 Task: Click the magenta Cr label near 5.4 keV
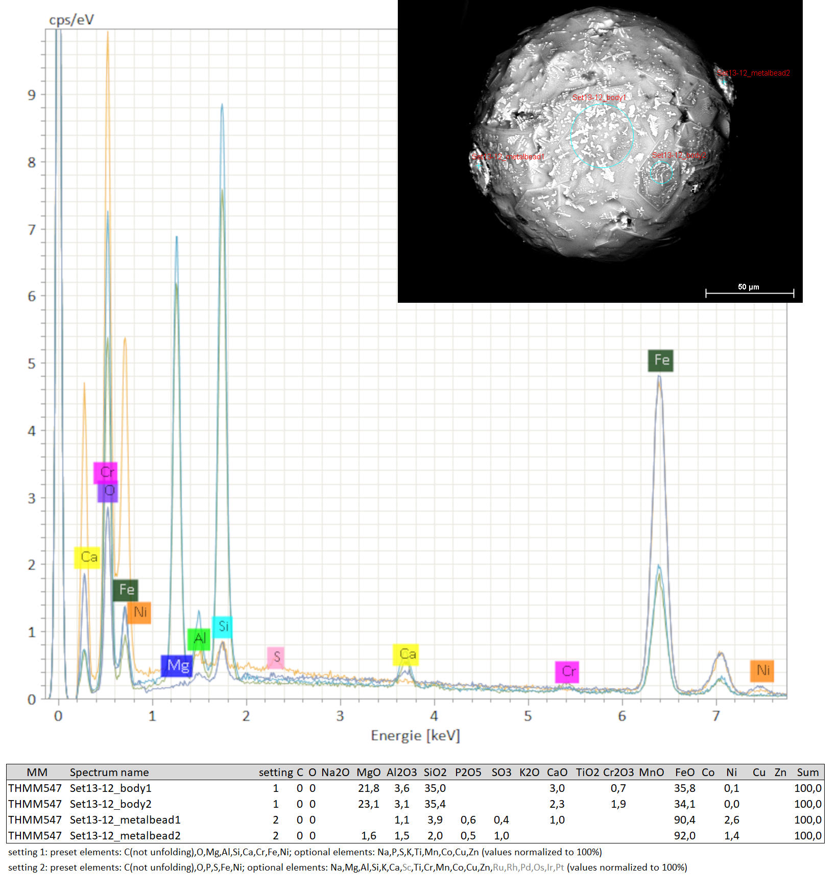[567, 671]
